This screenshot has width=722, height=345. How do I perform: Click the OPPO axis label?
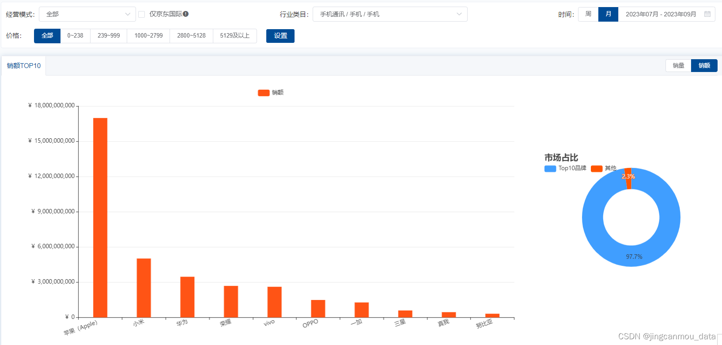310,324
